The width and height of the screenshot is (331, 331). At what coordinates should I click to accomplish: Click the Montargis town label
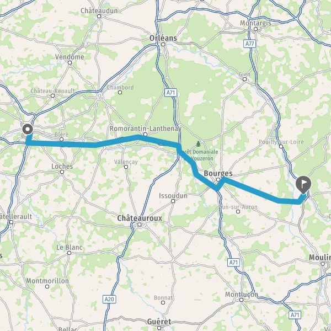click(x=255, y=23)
